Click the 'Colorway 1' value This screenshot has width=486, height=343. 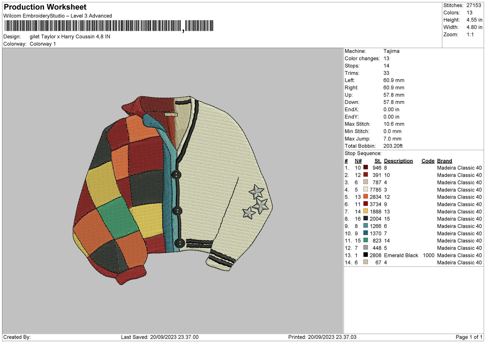coord(43,44)
